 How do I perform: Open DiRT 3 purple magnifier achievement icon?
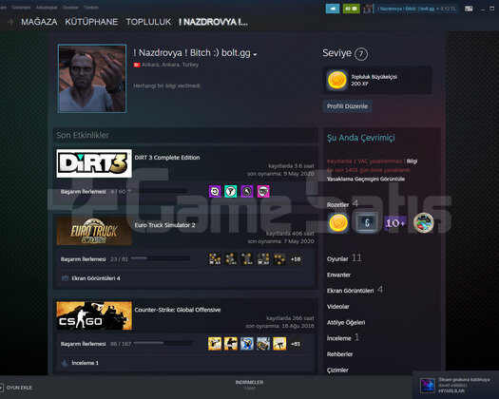(247, 191)
